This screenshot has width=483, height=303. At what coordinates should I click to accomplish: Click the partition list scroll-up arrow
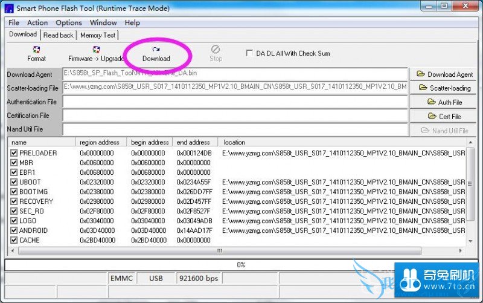470,142
